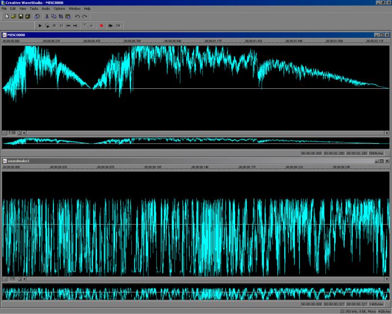Open an existing audio file

coord(14,17)
